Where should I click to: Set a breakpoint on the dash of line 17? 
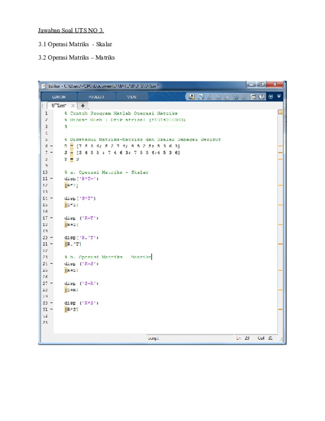(51, 218)
